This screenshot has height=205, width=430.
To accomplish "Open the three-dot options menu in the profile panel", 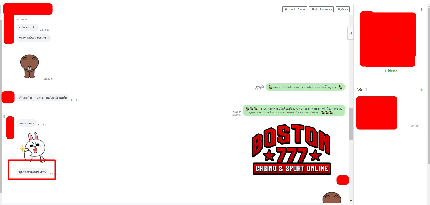I will tap(421, 9).
